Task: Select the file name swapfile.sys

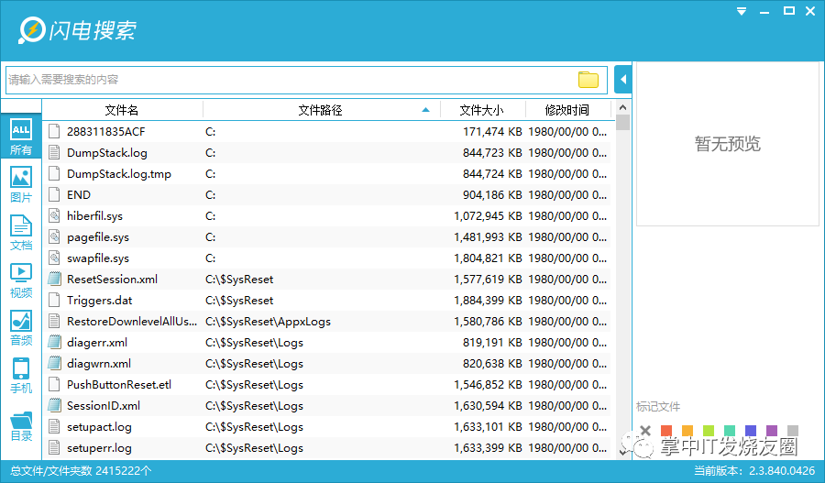Action: tap(98, 258)
